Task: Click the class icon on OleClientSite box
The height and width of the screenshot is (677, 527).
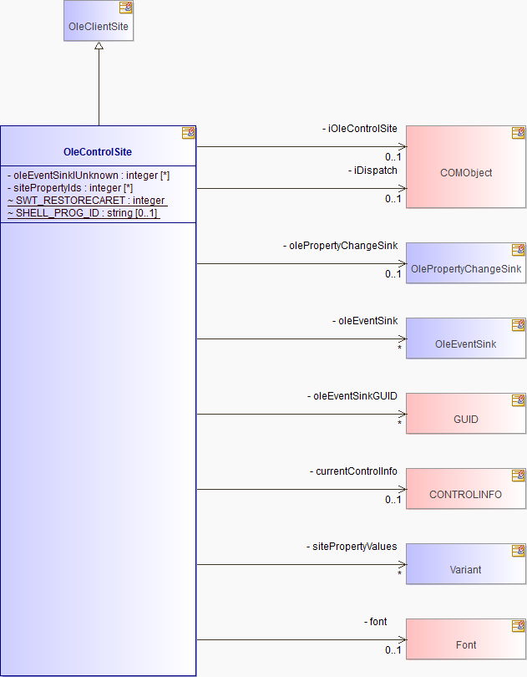Action: 125,8
